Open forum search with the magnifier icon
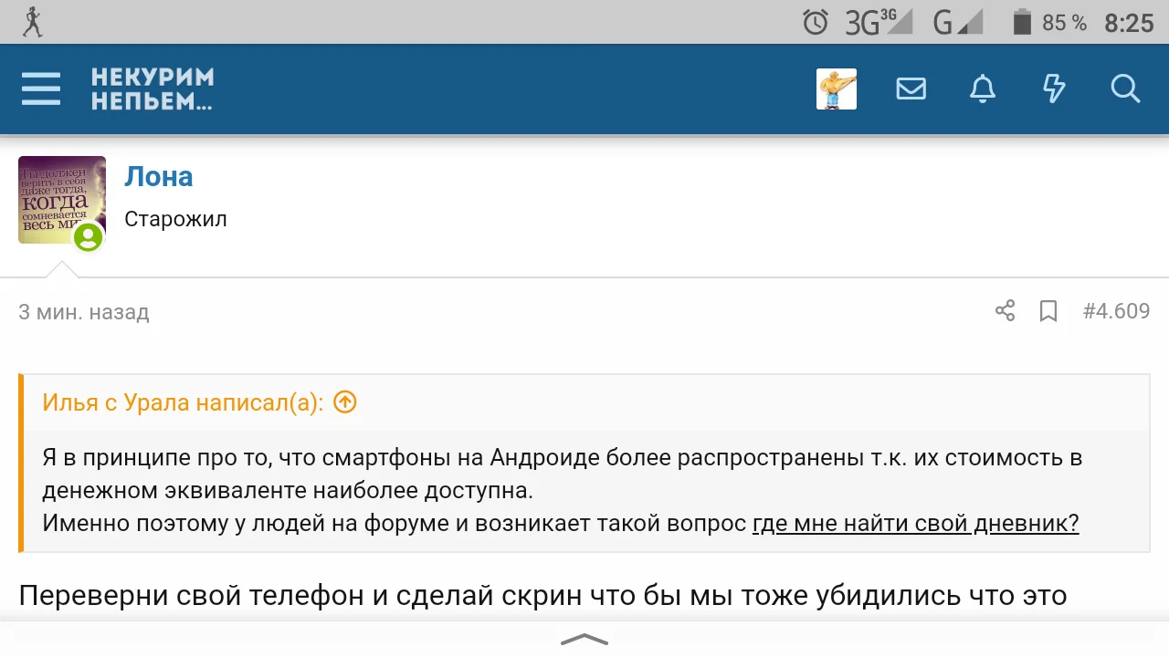This screenshot has width=1169, height=657. click(1126, 89)
